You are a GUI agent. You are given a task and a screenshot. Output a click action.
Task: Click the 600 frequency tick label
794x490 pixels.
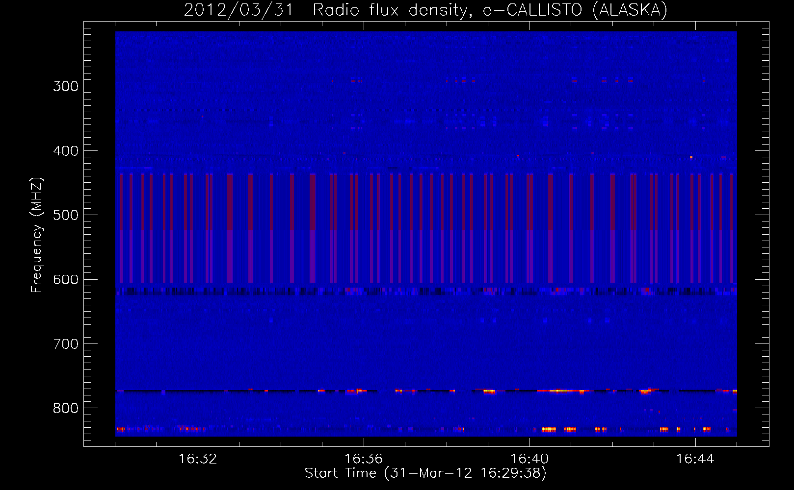pos(66,280)
